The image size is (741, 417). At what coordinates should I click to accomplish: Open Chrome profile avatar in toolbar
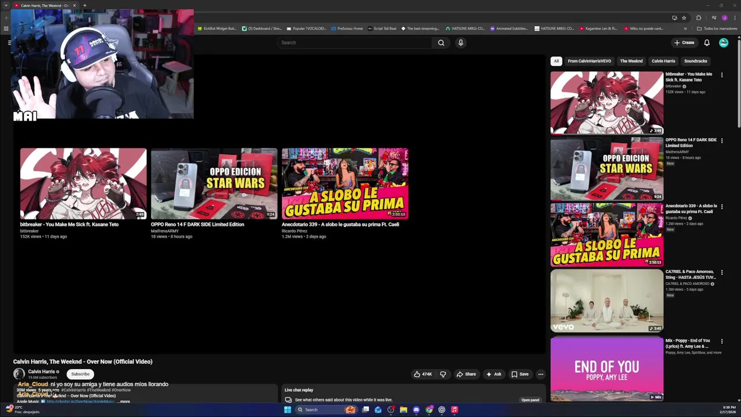click(724, 18)
